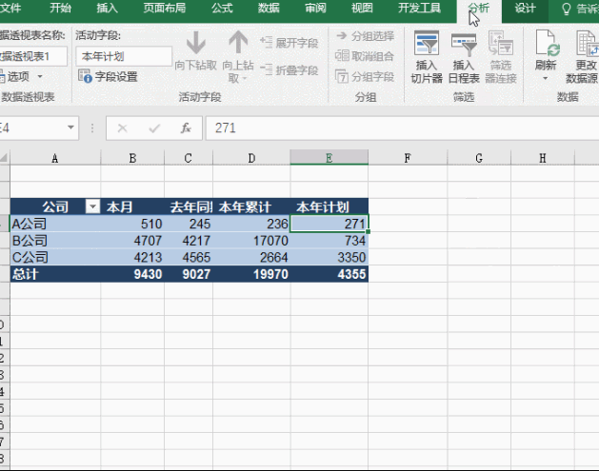599x471 pixels.
Task: Select column C header
Action: tap(188, 158)
